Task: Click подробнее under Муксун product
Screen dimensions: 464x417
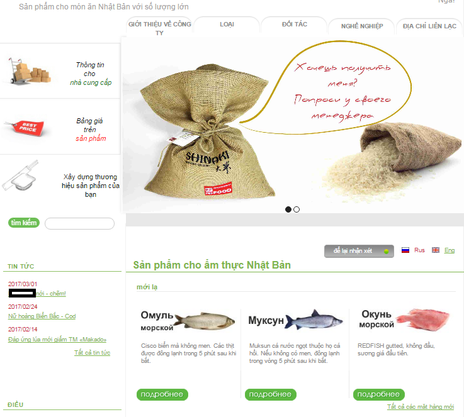Action: point(271,394)
